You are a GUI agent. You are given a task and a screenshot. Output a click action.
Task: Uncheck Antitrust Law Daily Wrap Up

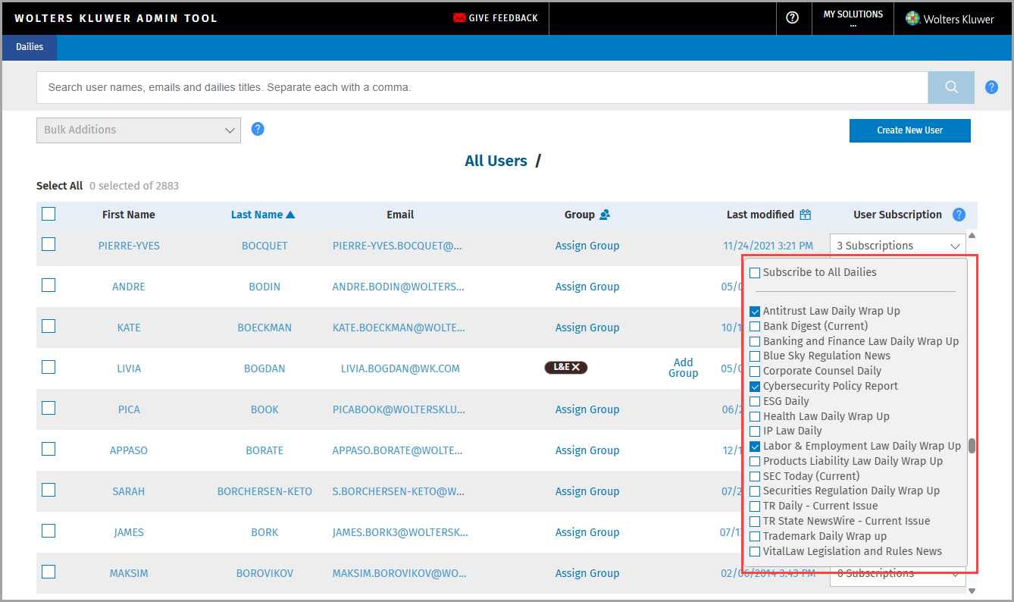[755, 312]
